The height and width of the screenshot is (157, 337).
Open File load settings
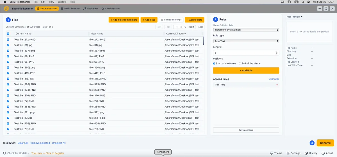pos(171,20)
